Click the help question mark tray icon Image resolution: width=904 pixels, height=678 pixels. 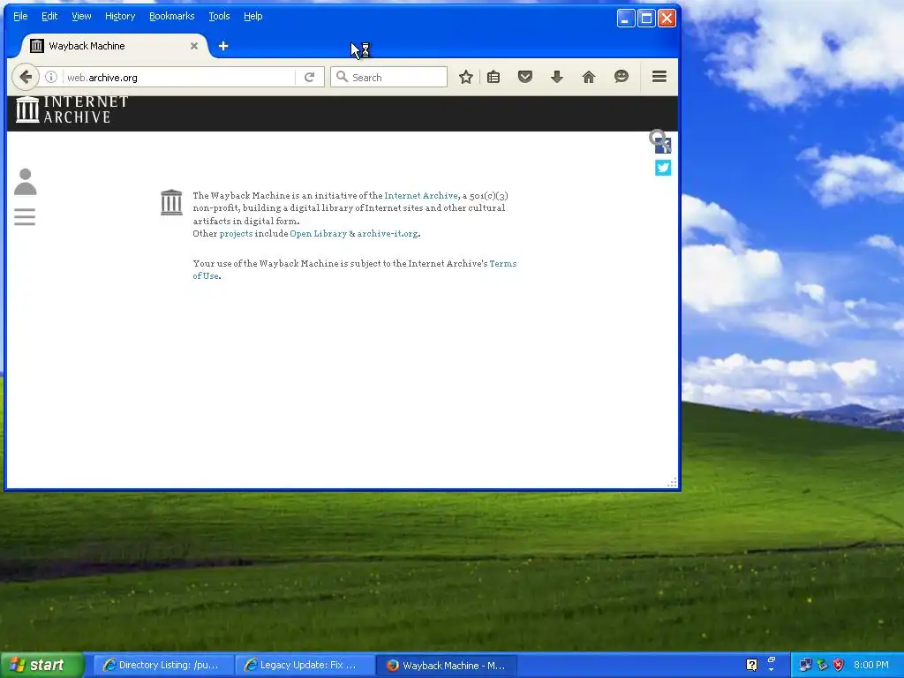click(x=751, y=666)
